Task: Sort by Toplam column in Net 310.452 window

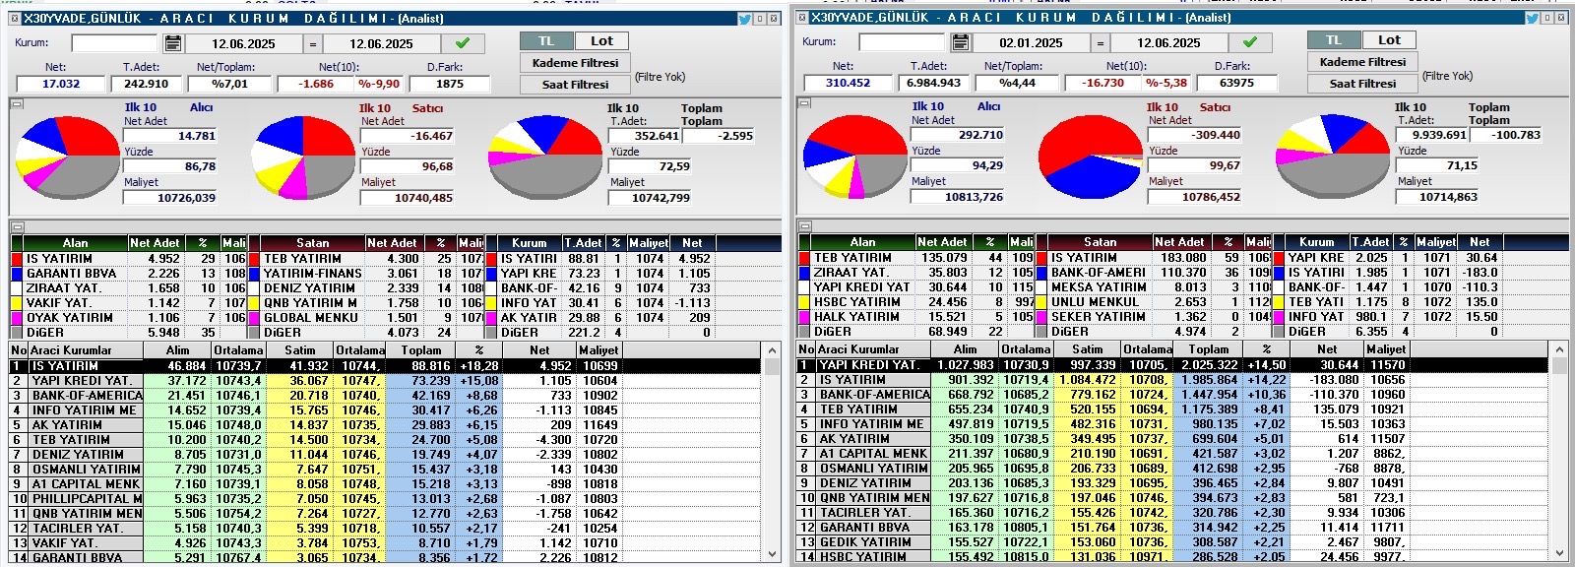Action: 1208,349
